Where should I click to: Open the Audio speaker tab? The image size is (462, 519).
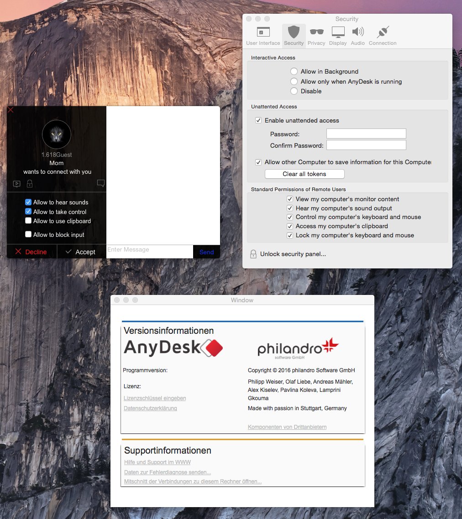click(x=357, y=36)
